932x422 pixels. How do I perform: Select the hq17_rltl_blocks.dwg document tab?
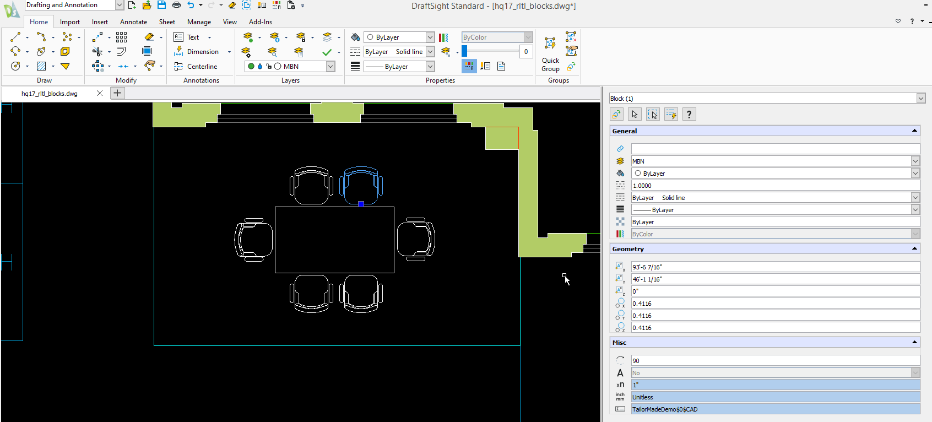pyautogui.click(x=50, y=94)
